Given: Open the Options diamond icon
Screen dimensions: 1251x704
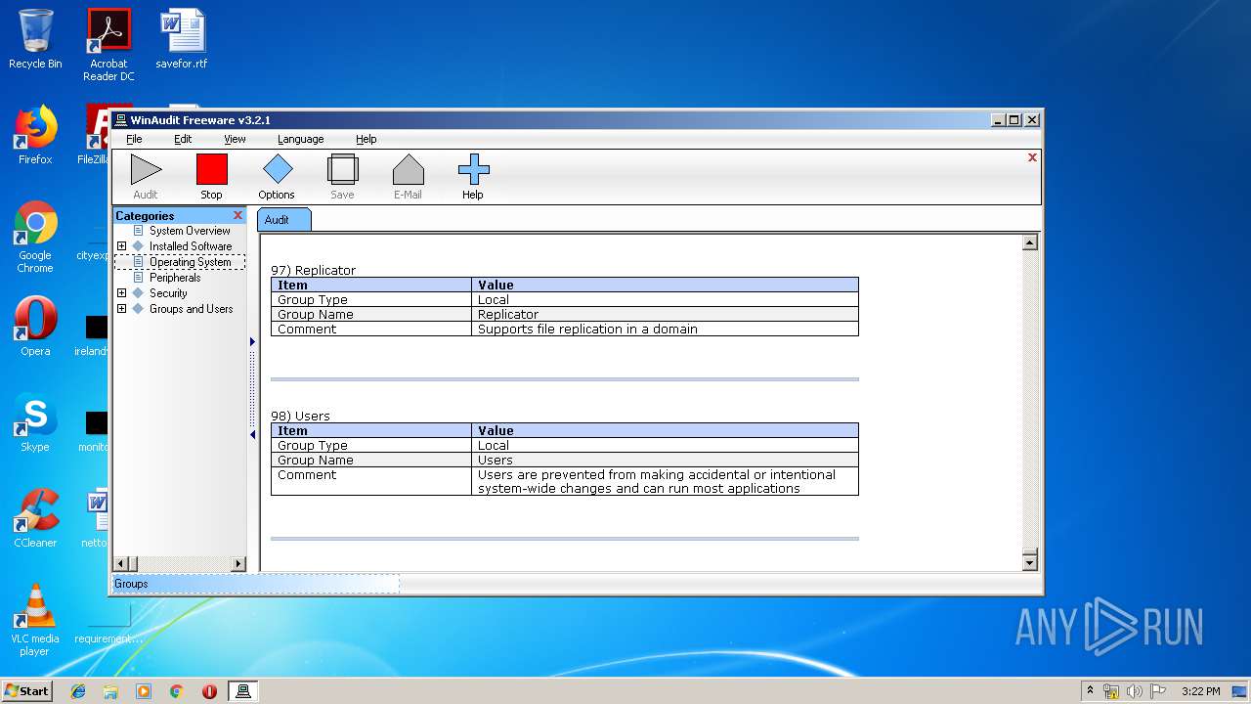Looking at the screenshot, I should coord(277,169).
